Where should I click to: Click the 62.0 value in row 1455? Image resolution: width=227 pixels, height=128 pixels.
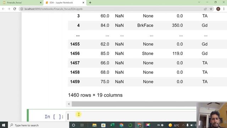(x=105, y=44)
